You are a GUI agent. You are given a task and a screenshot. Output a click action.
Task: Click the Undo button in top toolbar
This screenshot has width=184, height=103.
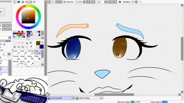(49, 2)
